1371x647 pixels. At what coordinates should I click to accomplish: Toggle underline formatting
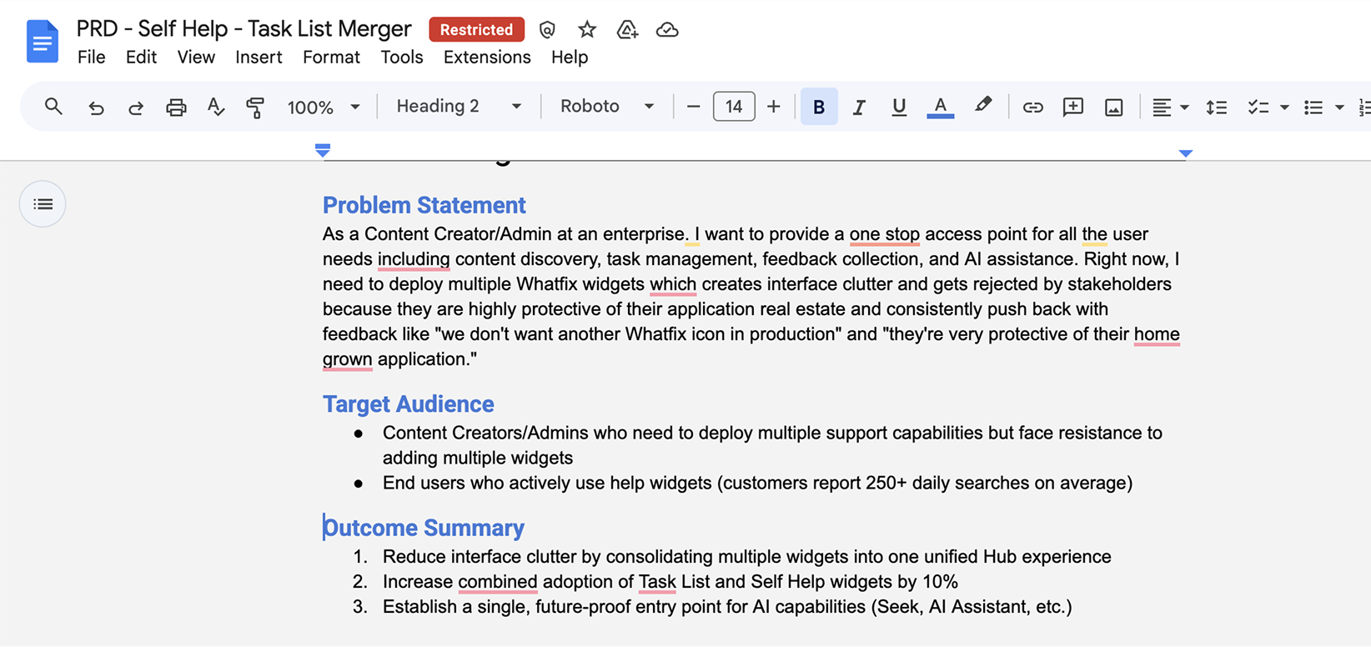[x=899, y=107]
